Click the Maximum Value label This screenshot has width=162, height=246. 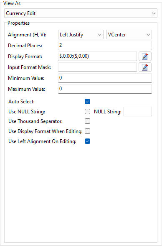click(26, 89)
